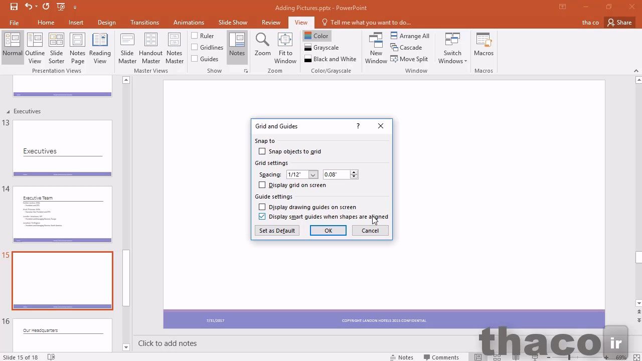The image size is (642, 361).
Task: Open the Animations tab
Action: pyautogui.click(x=189, y=23)
